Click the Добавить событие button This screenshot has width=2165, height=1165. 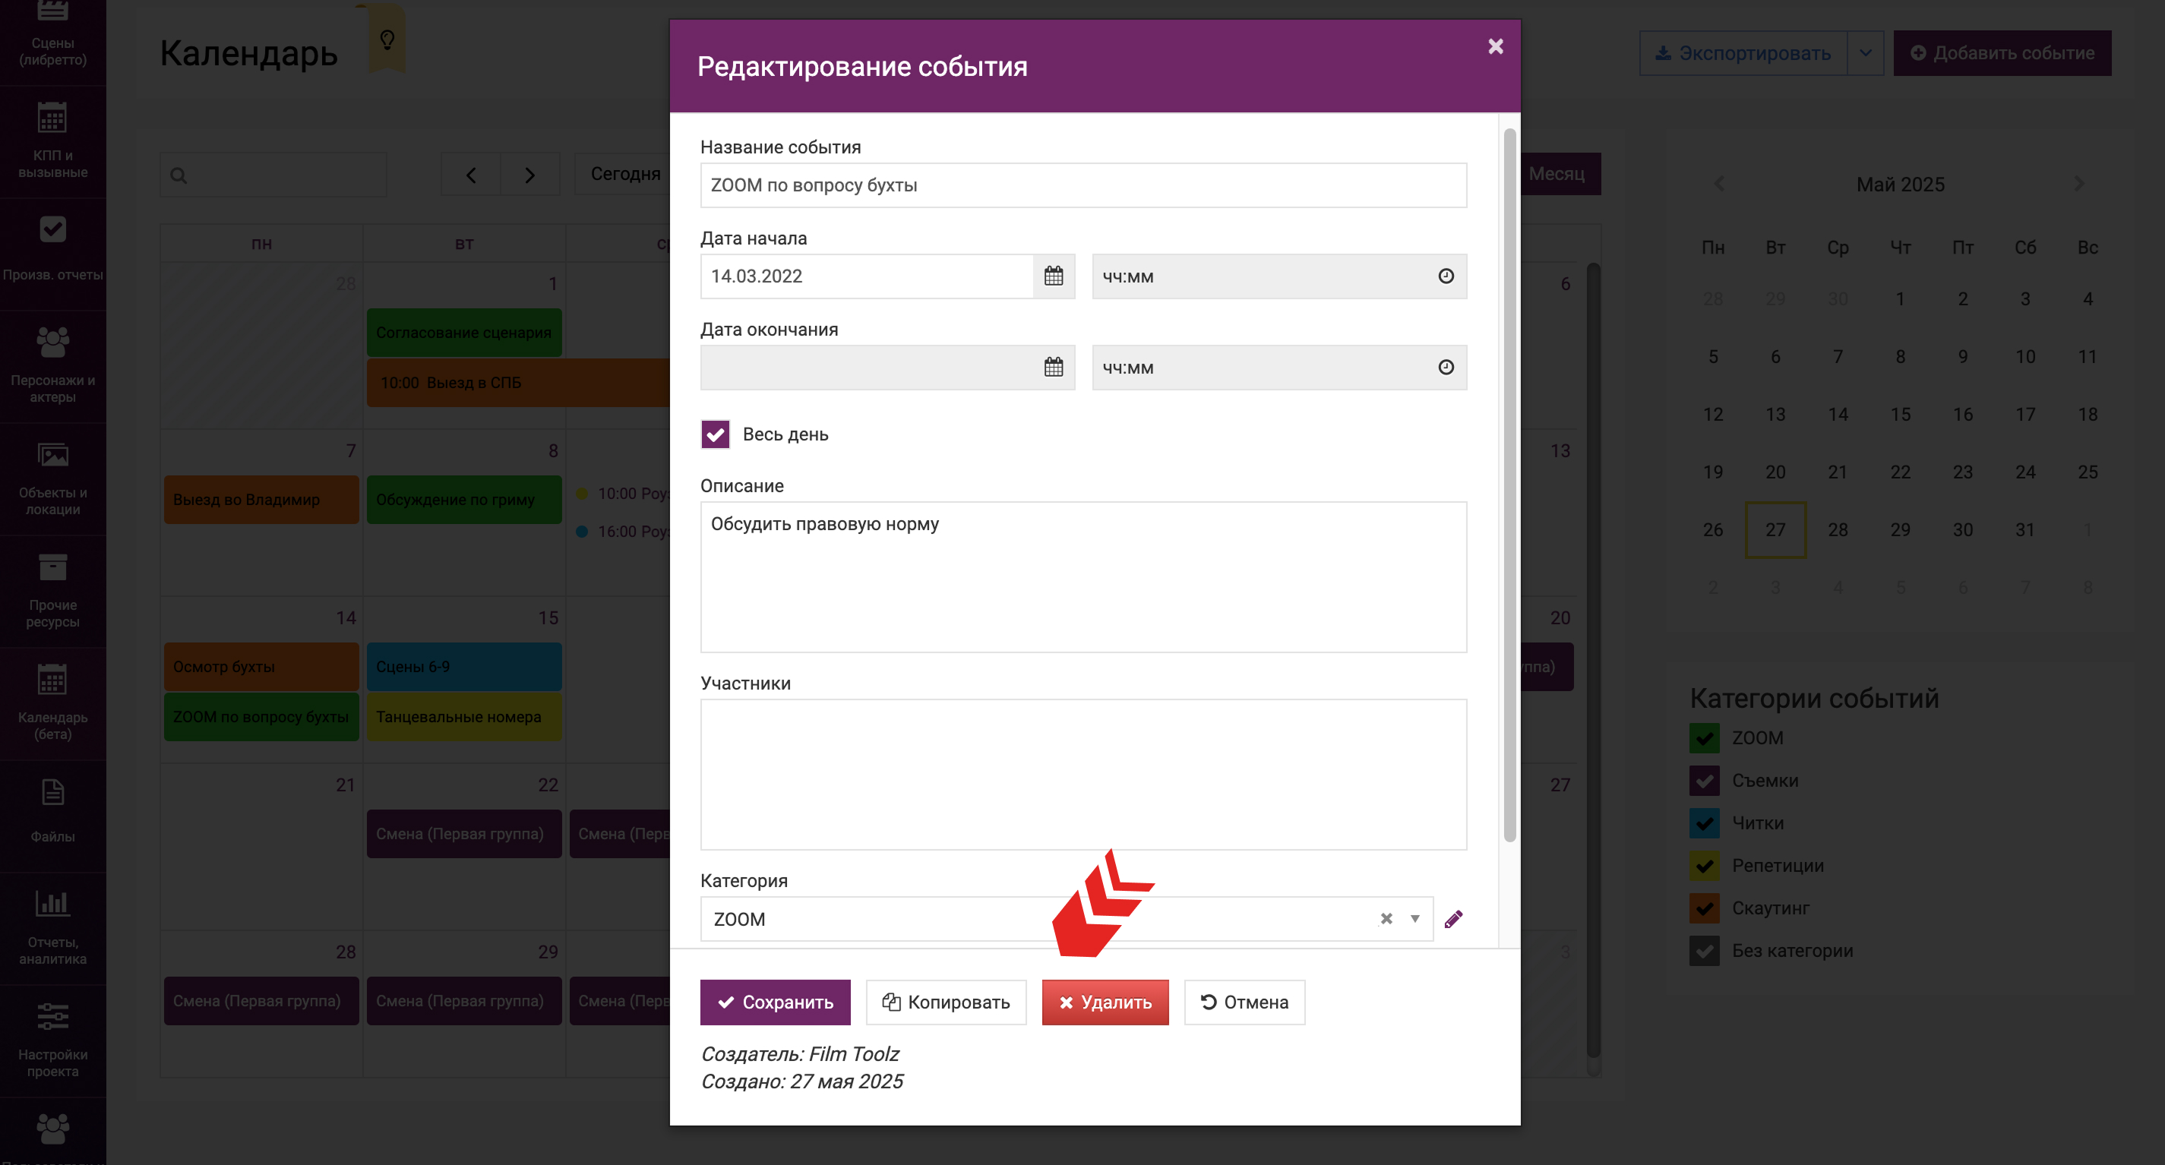point(2002,53)
